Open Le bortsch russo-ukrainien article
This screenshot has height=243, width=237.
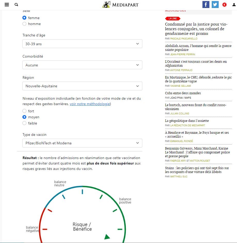(196, 107)
